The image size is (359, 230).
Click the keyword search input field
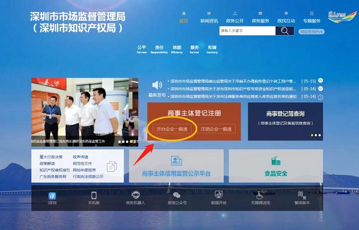click(x=247, y=30)
